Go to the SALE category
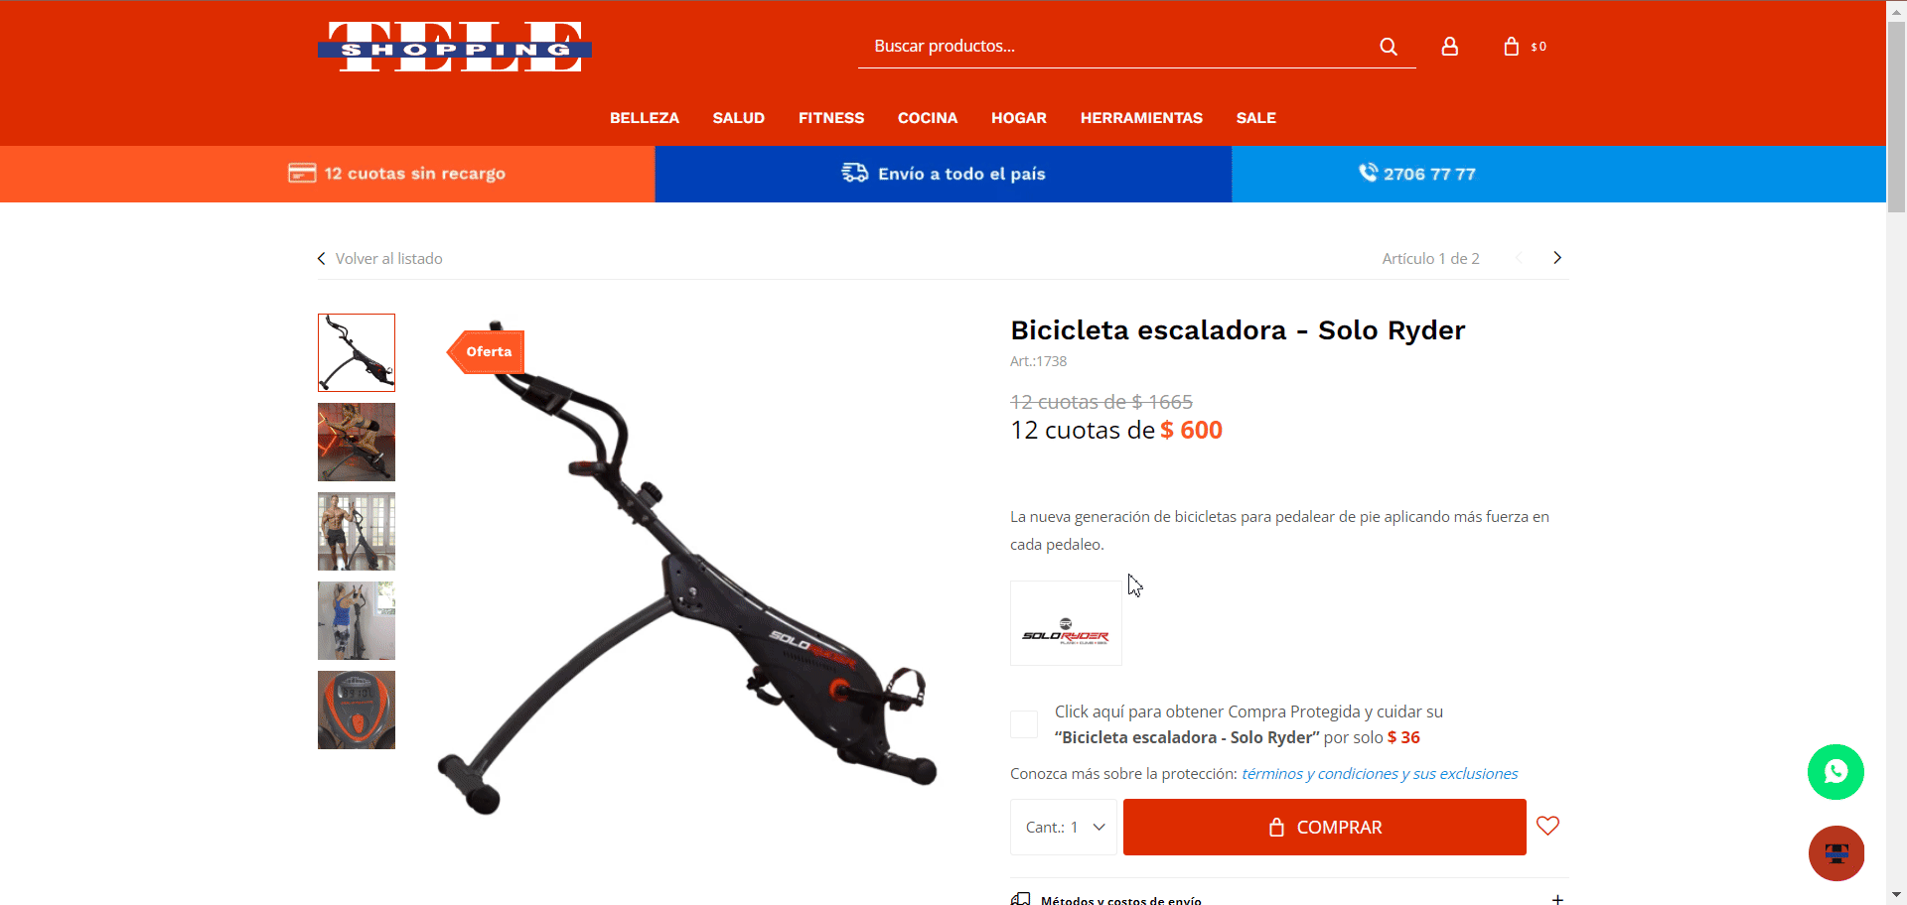Viewport: 1907px width, 905px height. (1255, 118)
